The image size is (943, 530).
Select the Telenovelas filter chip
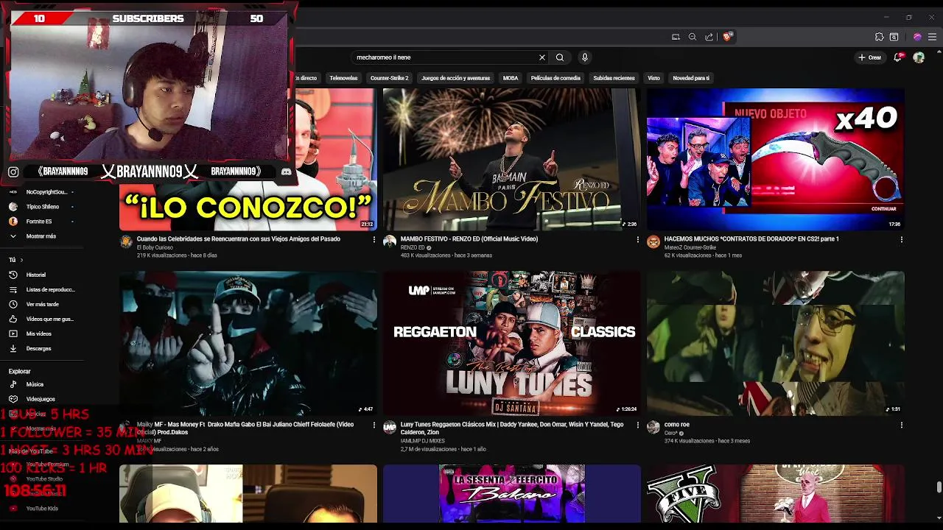click(343, 78)
